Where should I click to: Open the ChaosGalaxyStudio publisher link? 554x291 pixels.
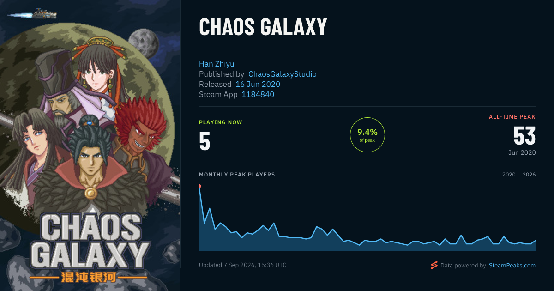pyautogui.click(x=283, y=74)
